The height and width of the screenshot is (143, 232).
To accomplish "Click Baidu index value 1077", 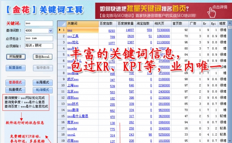I will (x=112, y=43).
